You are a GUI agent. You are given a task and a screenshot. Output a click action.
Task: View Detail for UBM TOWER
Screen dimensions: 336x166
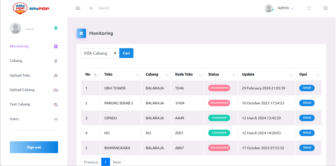tap(307, 88)
